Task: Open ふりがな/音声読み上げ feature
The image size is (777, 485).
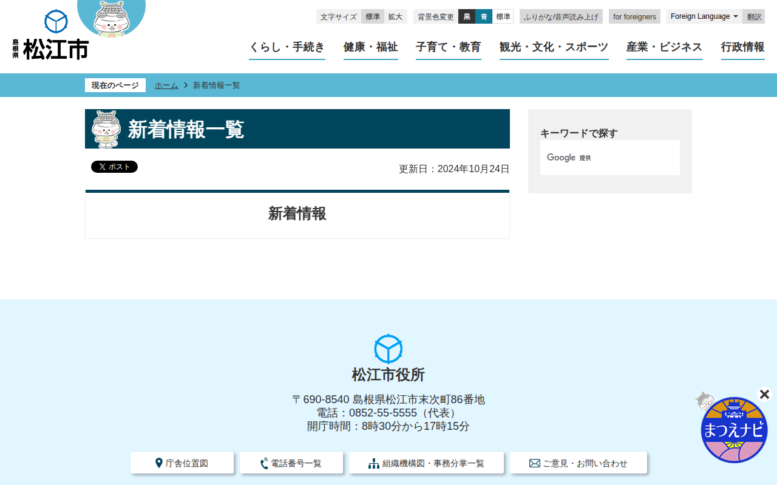Action: 561,16
